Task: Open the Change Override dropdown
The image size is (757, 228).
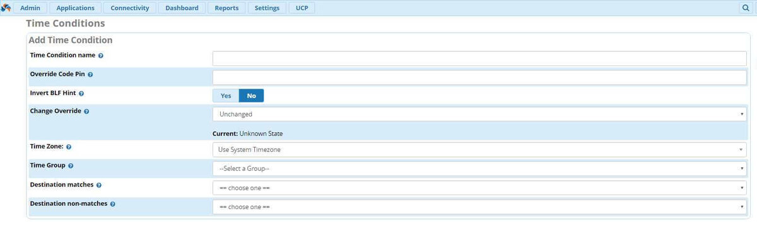Action: coord(479,114)
